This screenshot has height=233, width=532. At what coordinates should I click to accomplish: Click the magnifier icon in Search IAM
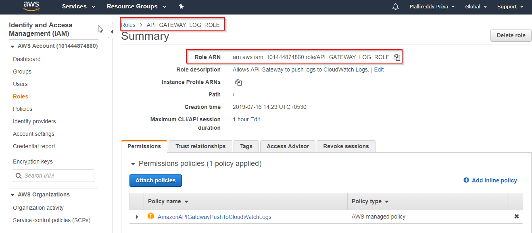coord(19,176)
